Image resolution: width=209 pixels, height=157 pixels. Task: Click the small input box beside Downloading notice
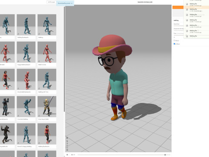point(51,2)
